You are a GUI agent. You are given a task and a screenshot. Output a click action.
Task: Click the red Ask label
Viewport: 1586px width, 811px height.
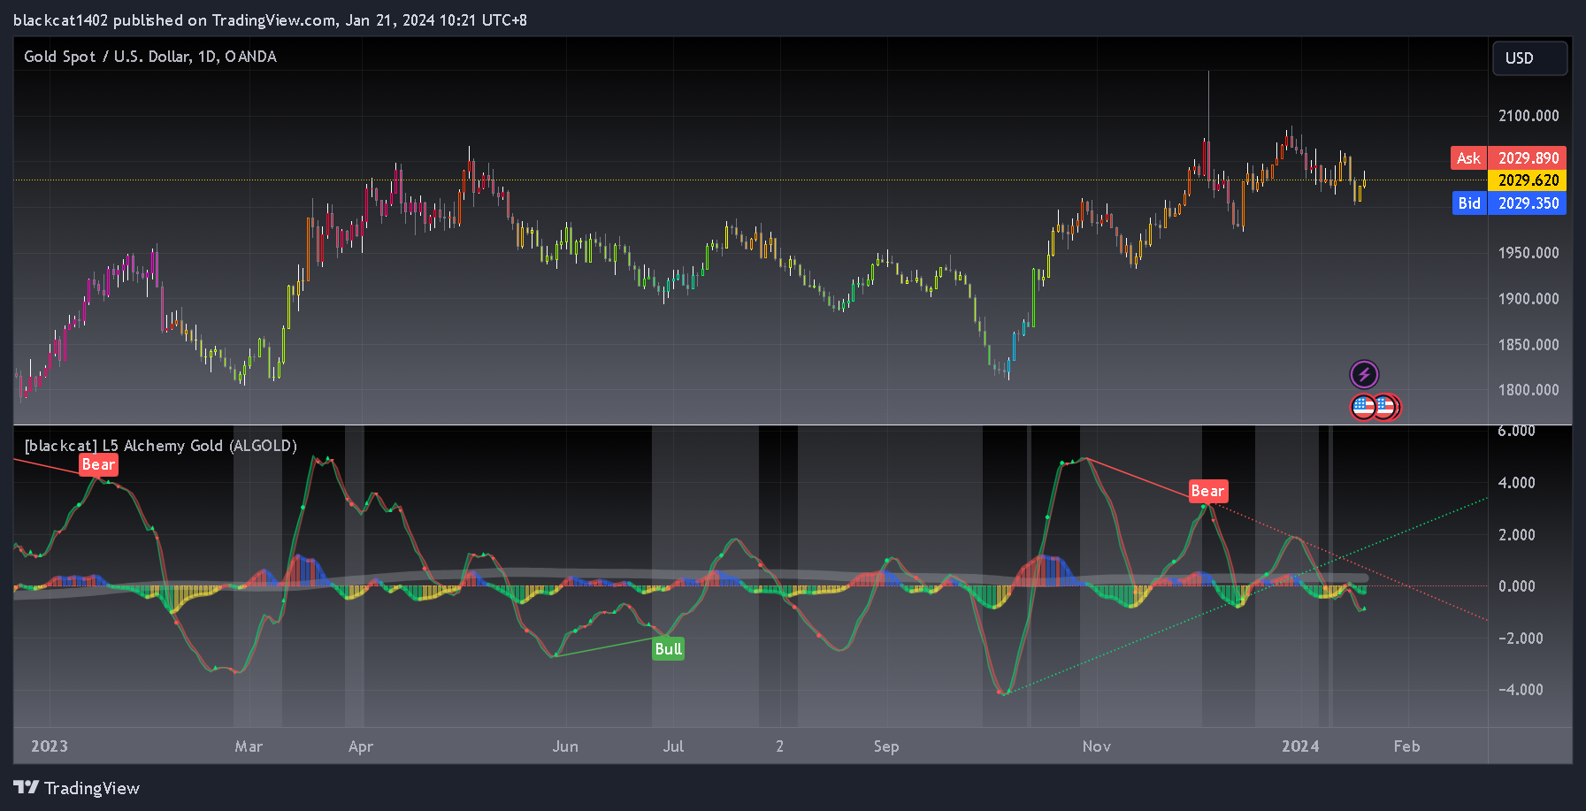(x=1468, y=158)
